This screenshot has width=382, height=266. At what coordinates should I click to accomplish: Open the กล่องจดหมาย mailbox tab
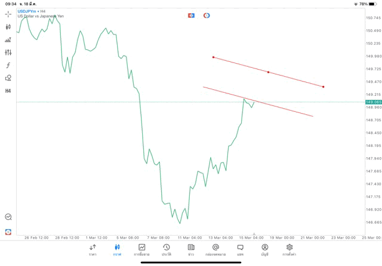[x=215, y=250]
